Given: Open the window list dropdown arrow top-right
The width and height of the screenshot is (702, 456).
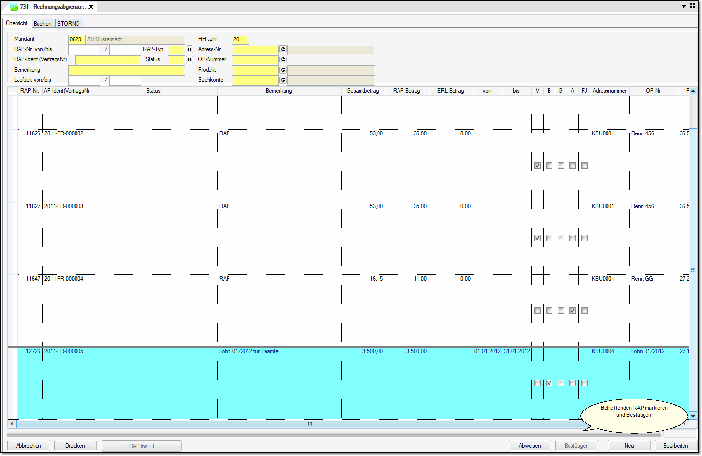Looking at the screenshot, I should pos(684,6).
